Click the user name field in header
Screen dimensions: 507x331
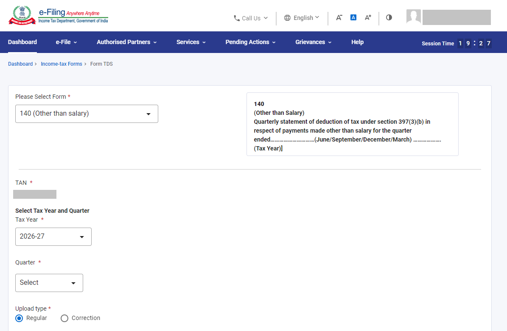pos(457,17)
